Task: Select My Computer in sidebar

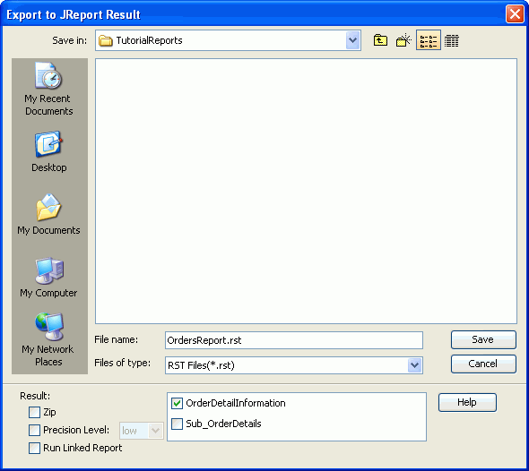Action: [49, 278]
